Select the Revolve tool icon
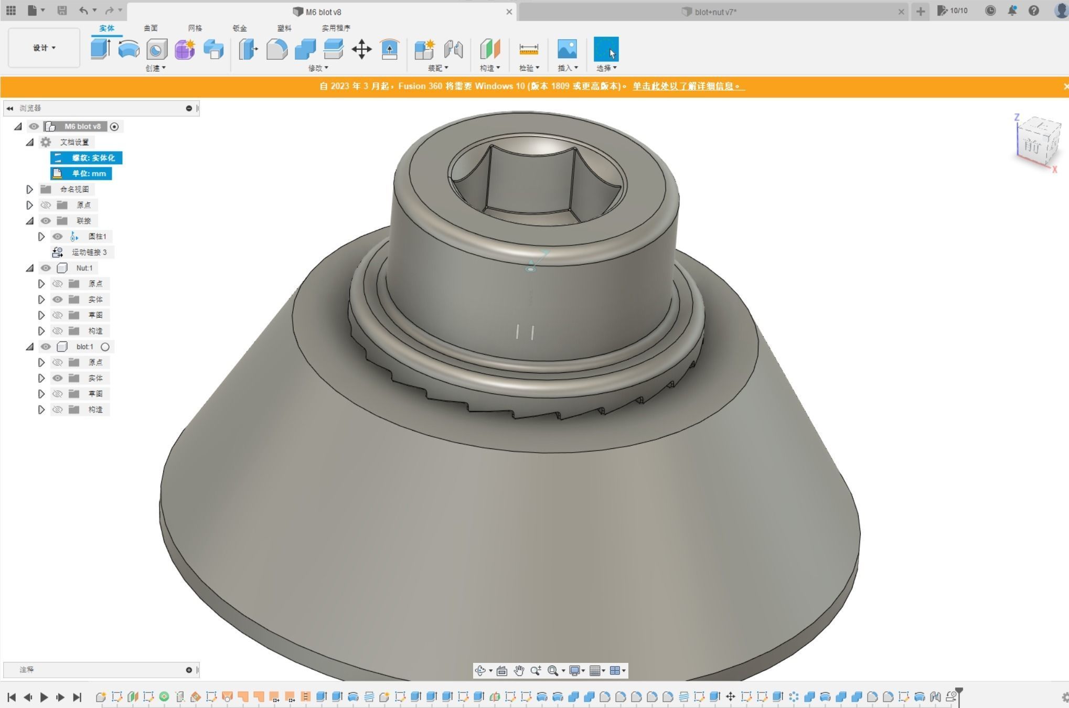1069x708 pixels. 129,49
